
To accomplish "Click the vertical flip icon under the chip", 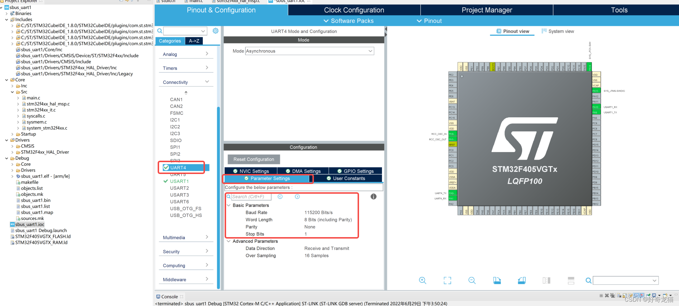I will [x=546, y=281].
